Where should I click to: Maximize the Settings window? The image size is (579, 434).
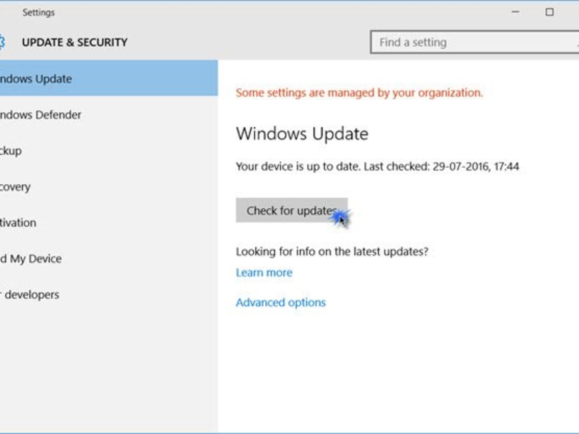(x=549, y=12)
